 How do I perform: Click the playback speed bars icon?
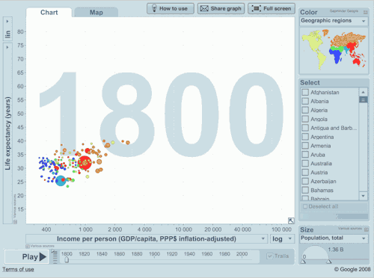[x=55, y=257]
